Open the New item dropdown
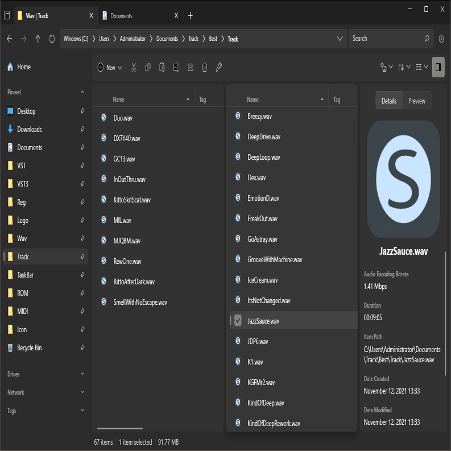Viewport: 451px width, 451px height. [x=110, y=67]
